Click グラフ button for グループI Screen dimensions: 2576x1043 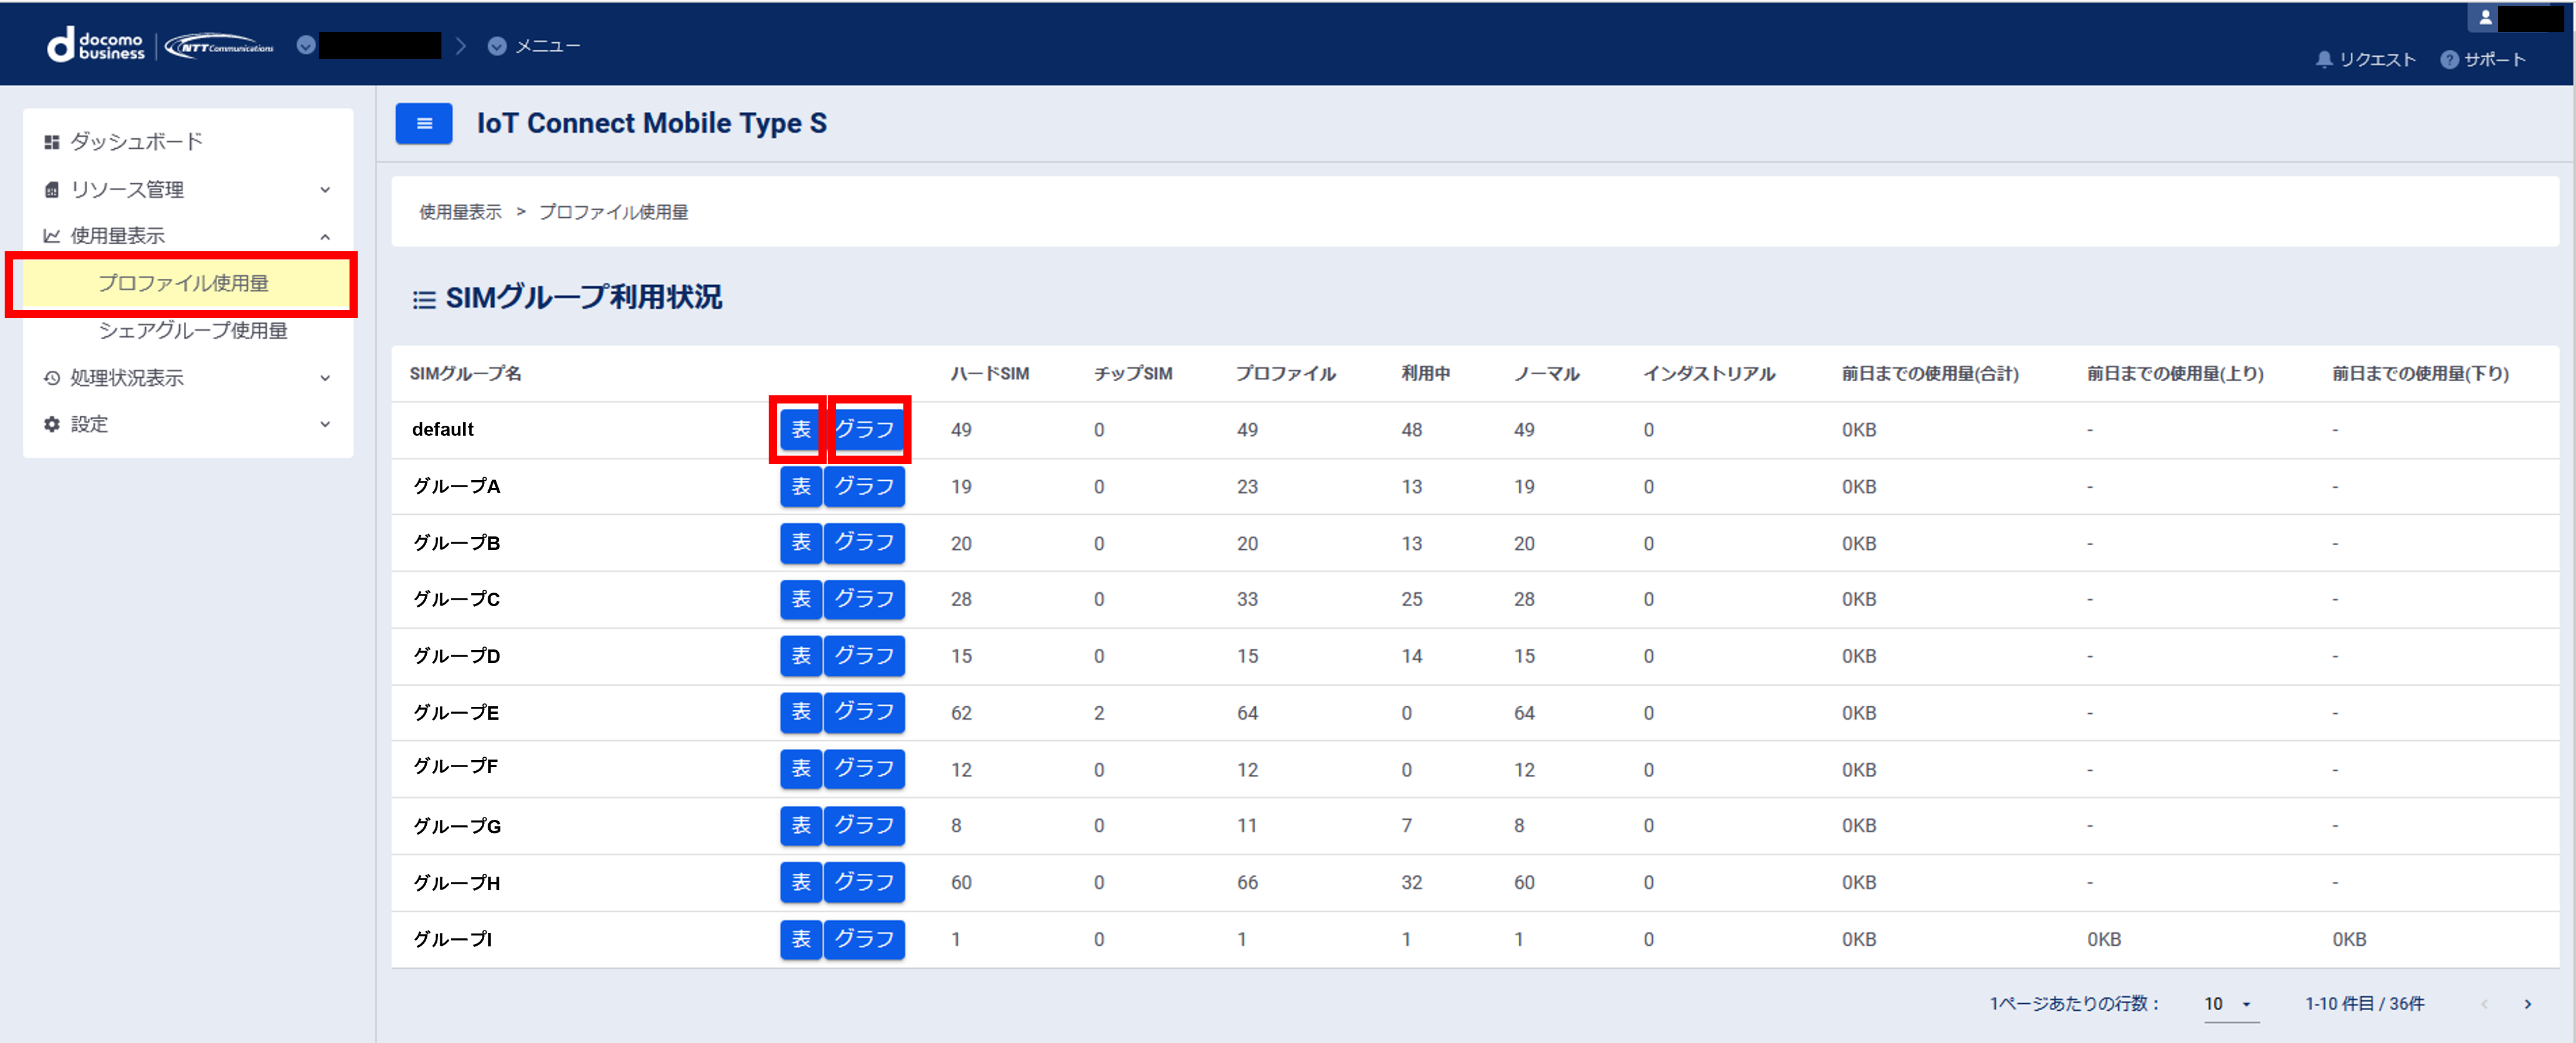864,940
